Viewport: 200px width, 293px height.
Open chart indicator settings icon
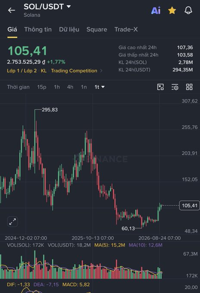(175, 87)
